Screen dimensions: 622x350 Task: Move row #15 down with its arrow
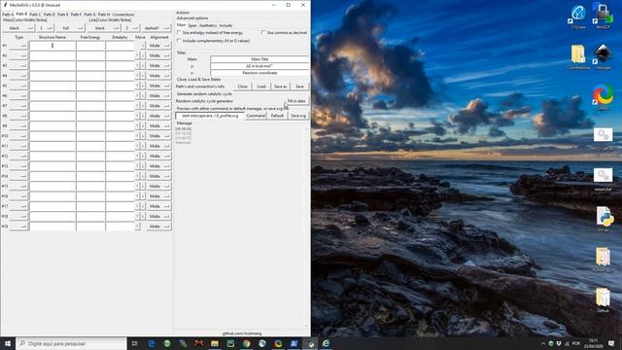pos(143,186)
